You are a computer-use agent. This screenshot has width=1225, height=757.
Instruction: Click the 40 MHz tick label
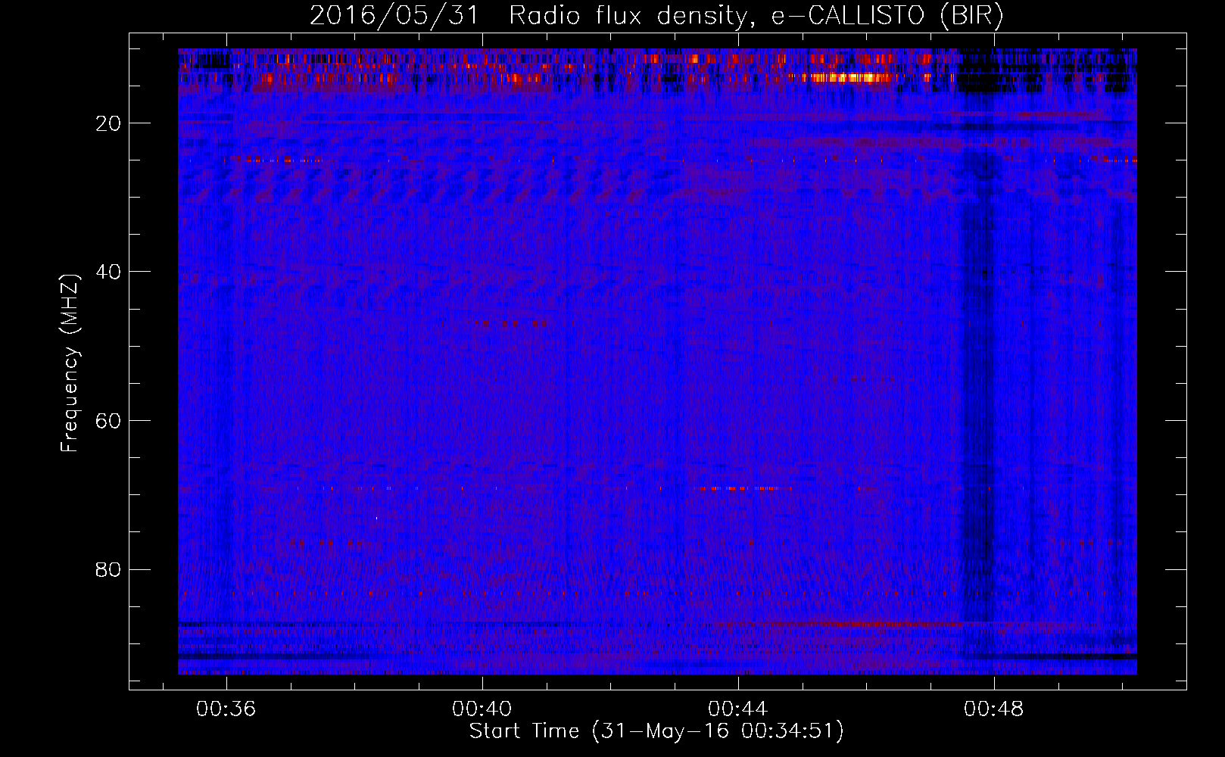[109, 272]
